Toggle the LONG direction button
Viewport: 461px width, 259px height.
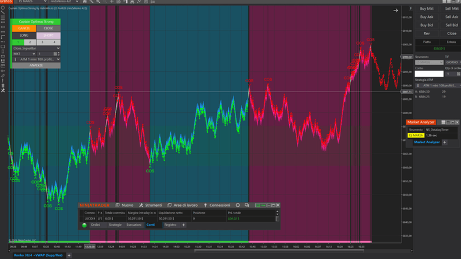pyautogui.click(x=23, y=36)
